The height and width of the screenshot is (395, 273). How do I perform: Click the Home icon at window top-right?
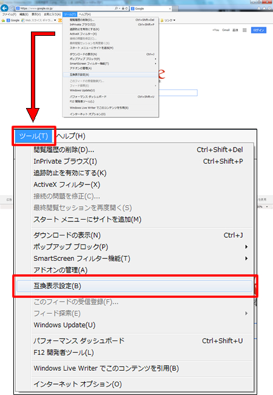tap(259, 8)
